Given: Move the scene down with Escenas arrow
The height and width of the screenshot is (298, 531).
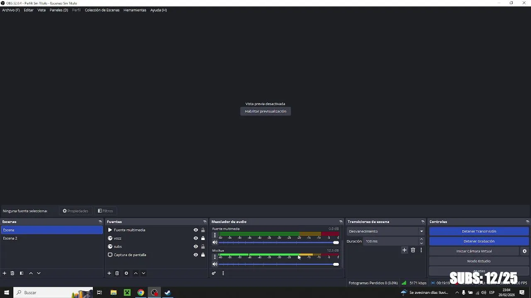Looking at the screenshot, I should point(39,273).
